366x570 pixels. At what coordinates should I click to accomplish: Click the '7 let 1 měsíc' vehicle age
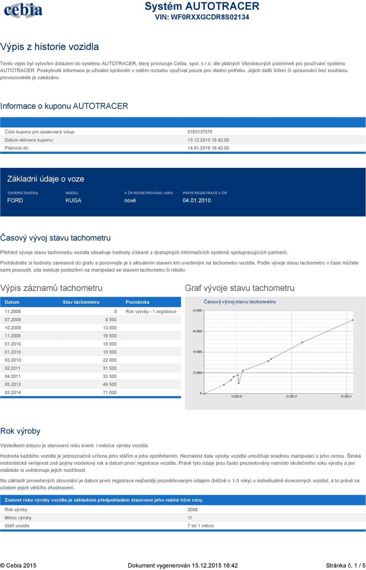tap(201, 526)
